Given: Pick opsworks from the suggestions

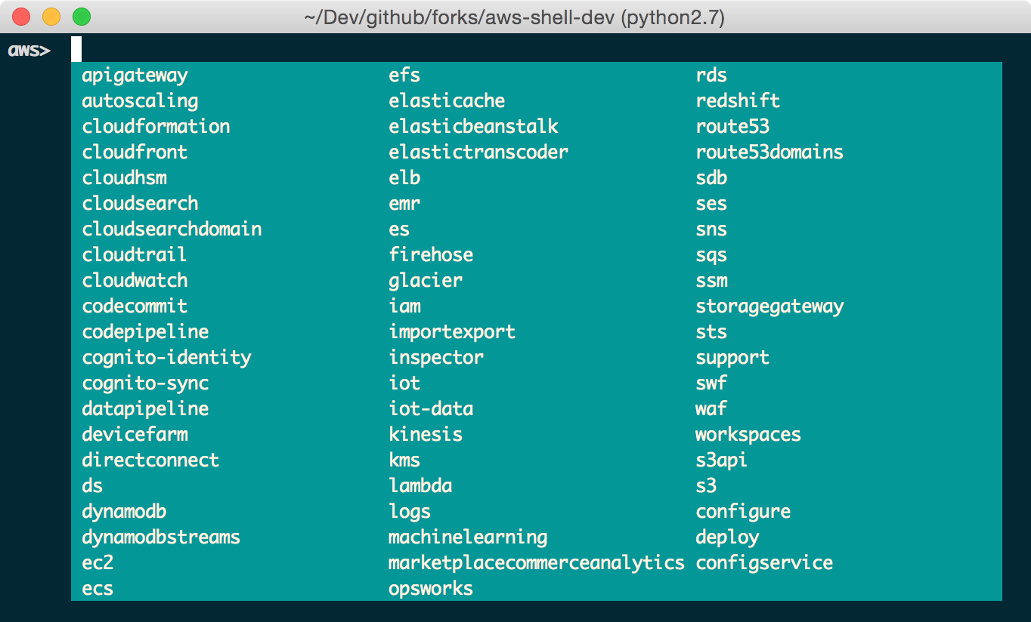Looking at the screenshot, I should tap(431, 589).
